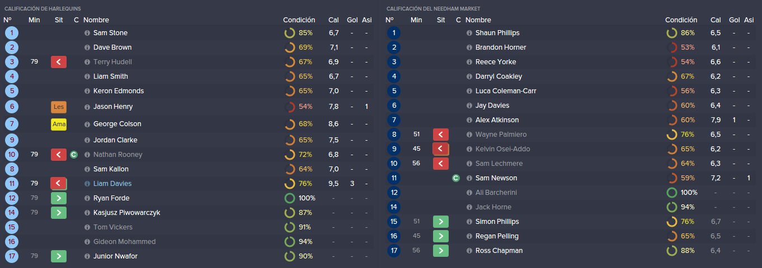Click Brandon Horner 53% condition indicator
The height and width of the screenshot is (268, 762).
[680, 47]
